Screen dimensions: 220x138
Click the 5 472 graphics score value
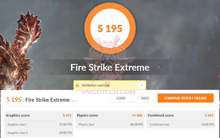point(67,115)
